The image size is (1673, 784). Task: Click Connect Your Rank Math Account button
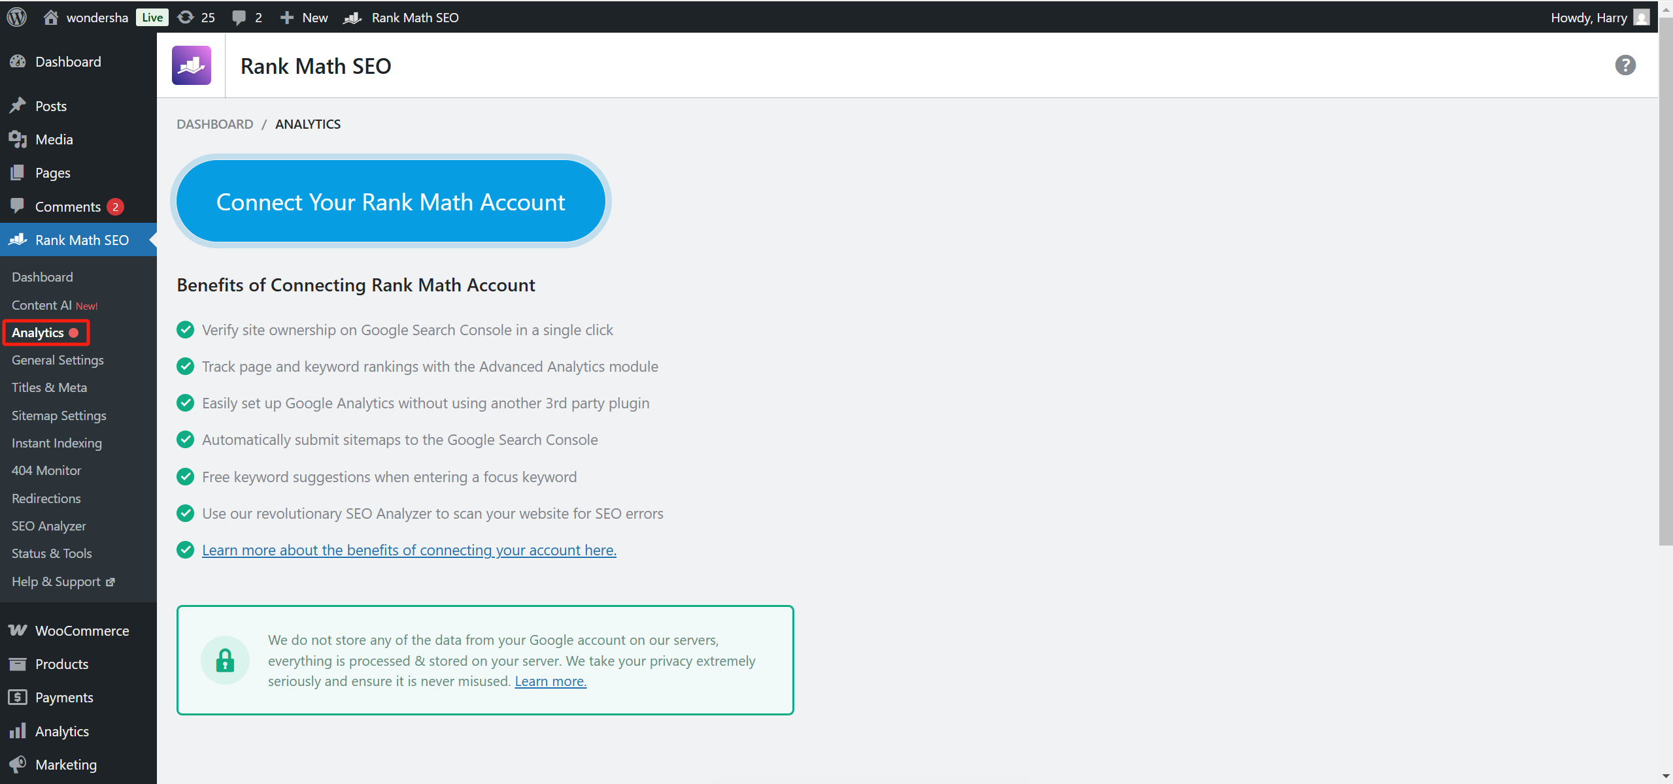pos(390,202)
